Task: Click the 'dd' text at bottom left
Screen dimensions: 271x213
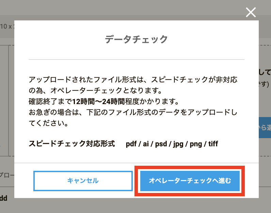Action: pos(3,198)
